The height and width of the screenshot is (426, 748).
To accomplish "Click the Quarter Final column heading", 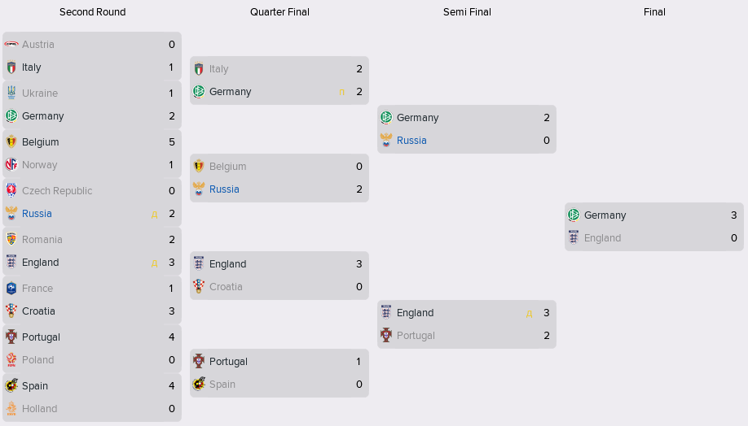I will [x=279, y=12].
